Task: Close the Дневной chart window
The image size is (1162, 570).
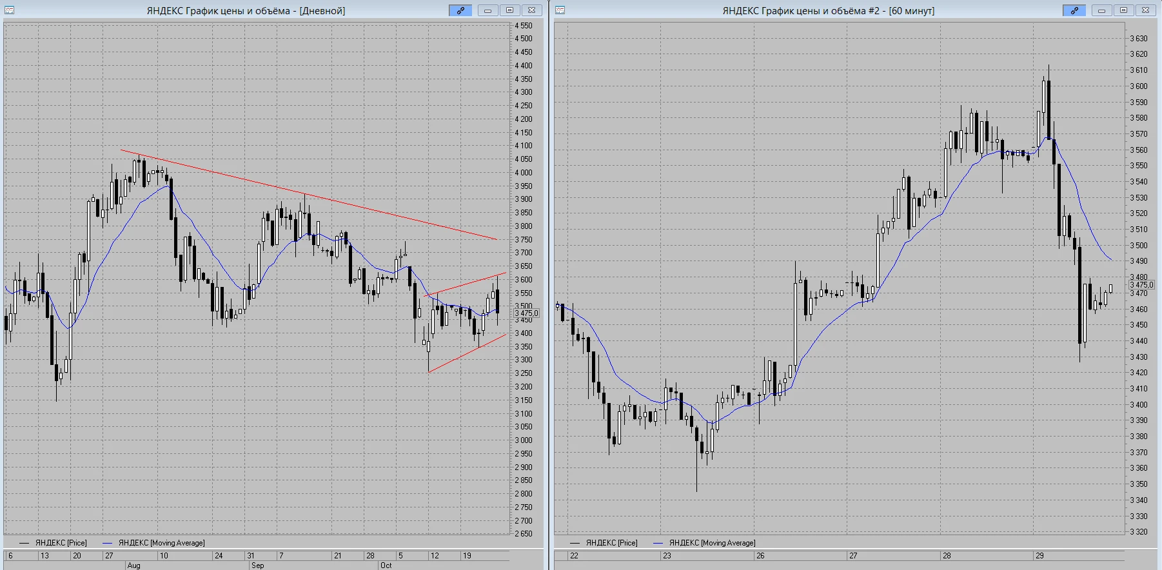Action: (531, 10)
